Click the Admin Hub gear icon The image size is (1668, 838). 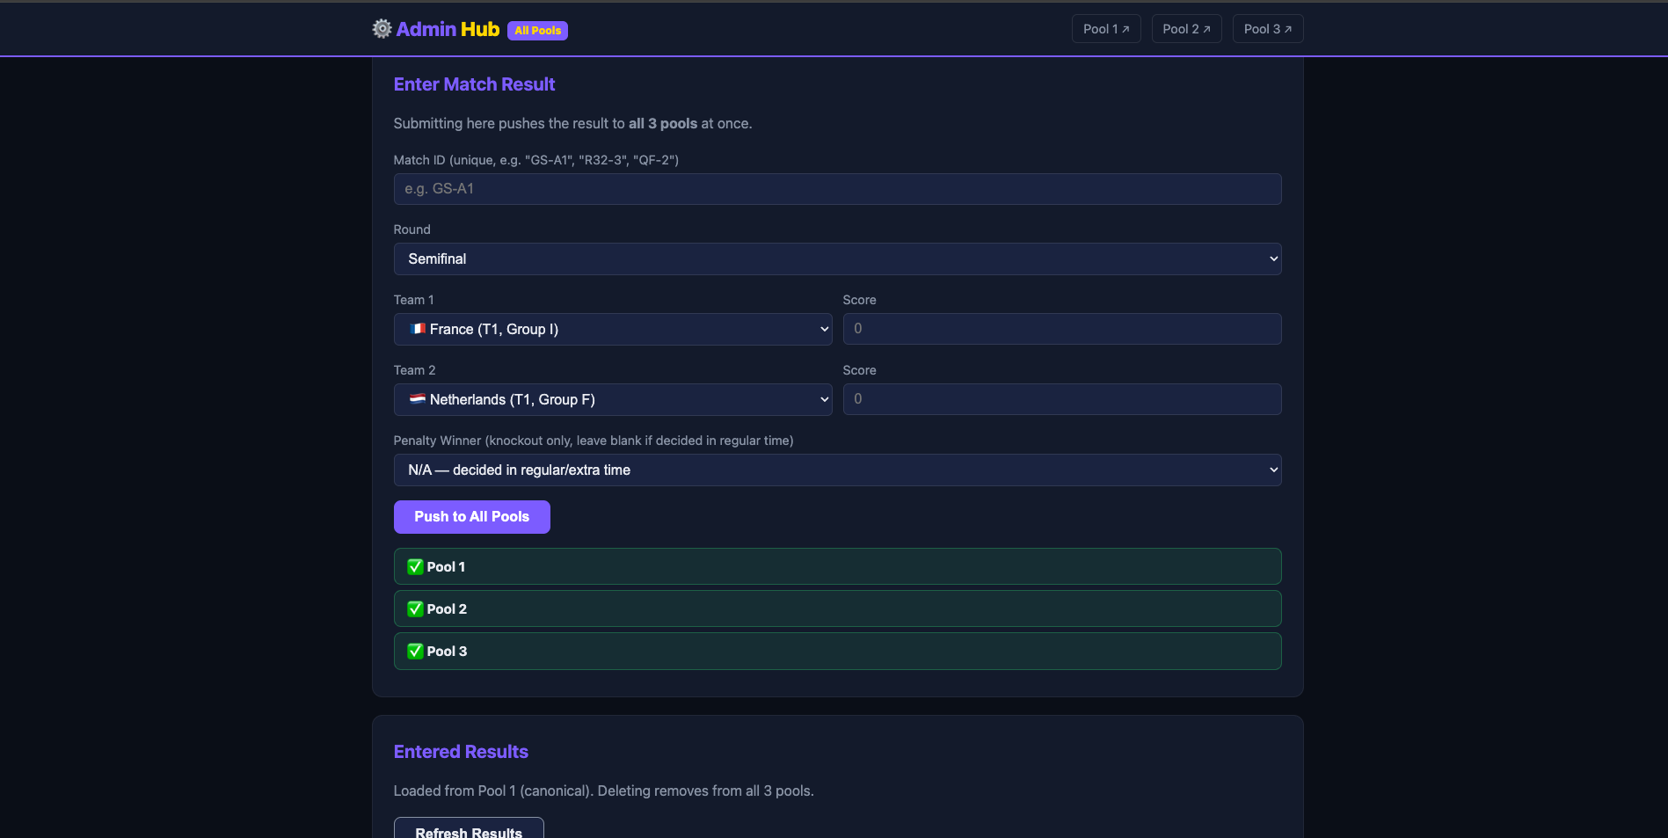(x=382, y=29)
